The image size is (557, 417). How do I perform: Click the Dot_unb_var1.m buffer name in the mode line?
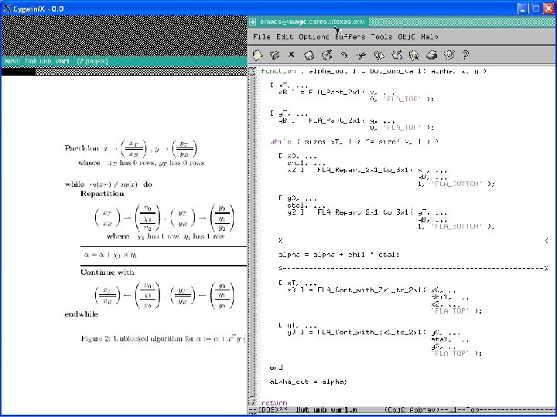click(326, 410)
